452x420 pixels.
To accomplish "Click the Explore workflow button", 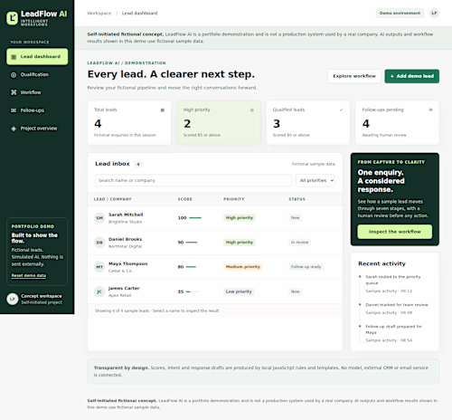I will click(354, 76).
